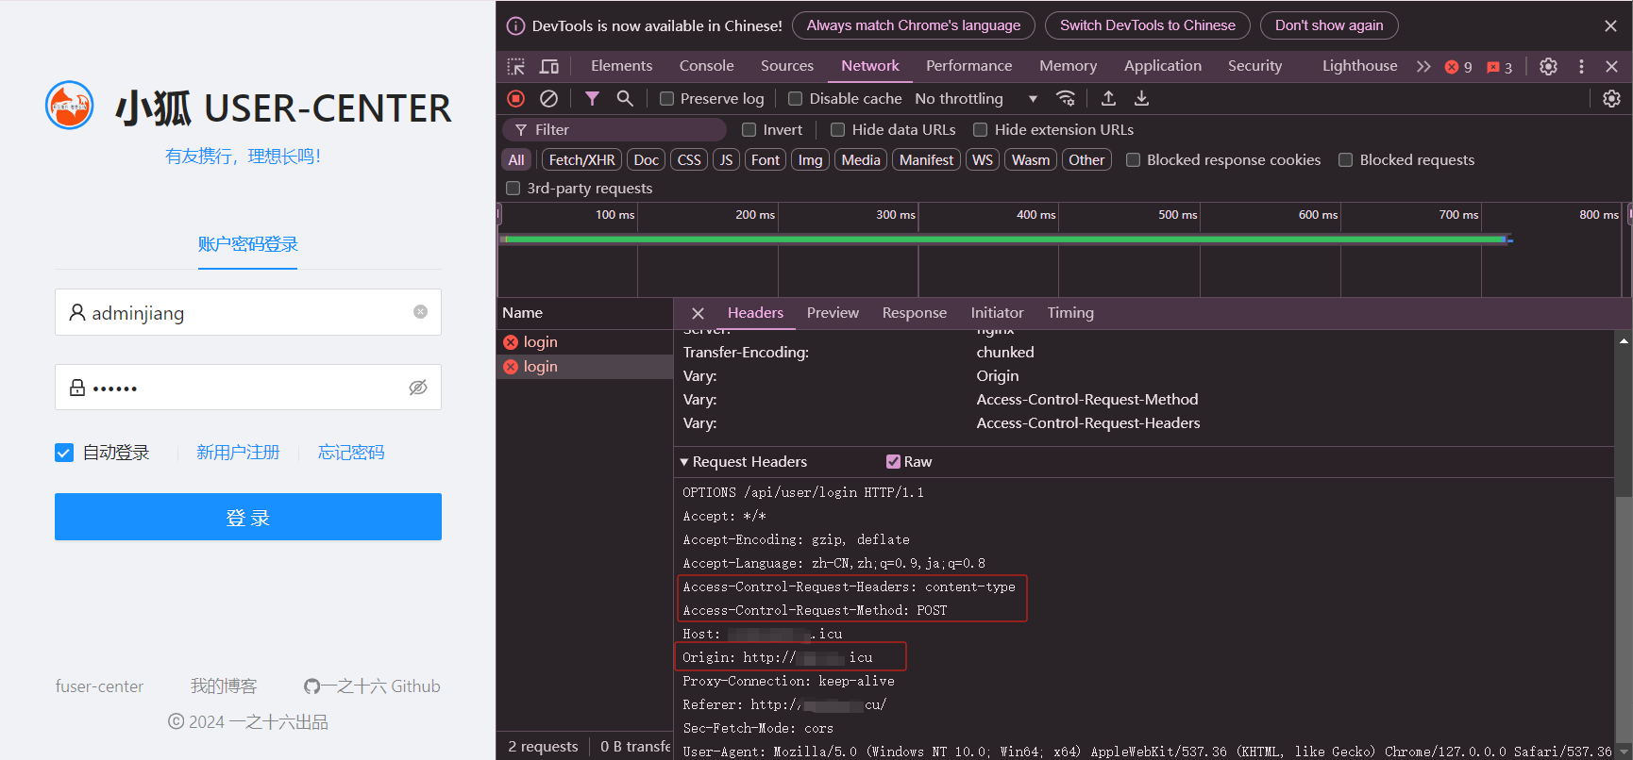Toggle the network filter funnel icon
Image resolution: width=1633 pixels, height=760 pixels.
pyautogui.click(x=592, y=98)
